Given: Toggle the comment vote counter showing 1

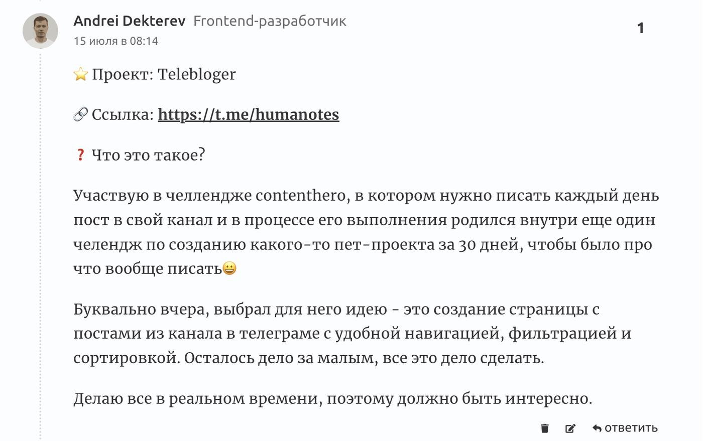Looking at the screenshot, I should pos(640,28).
